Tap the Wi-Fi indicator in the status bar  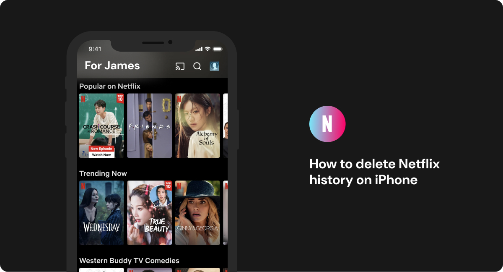tap(208, 49)
